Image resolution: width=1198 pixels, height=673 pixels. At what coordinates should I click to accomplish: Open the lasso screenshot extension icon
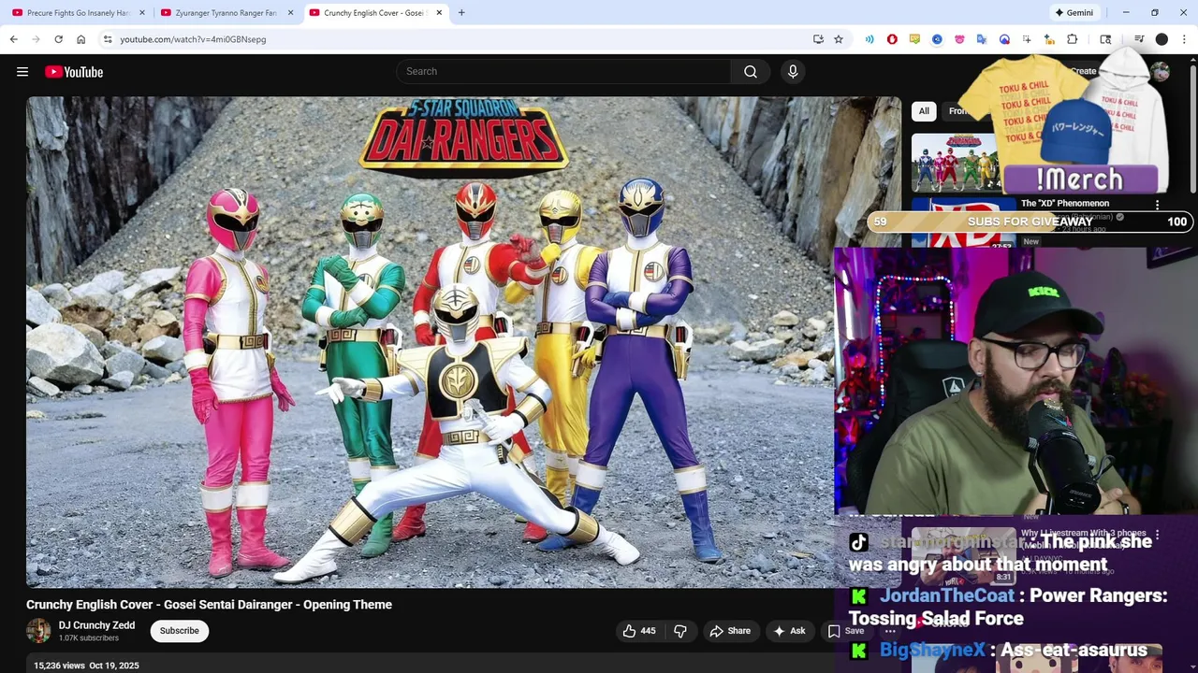point(1027,39)
